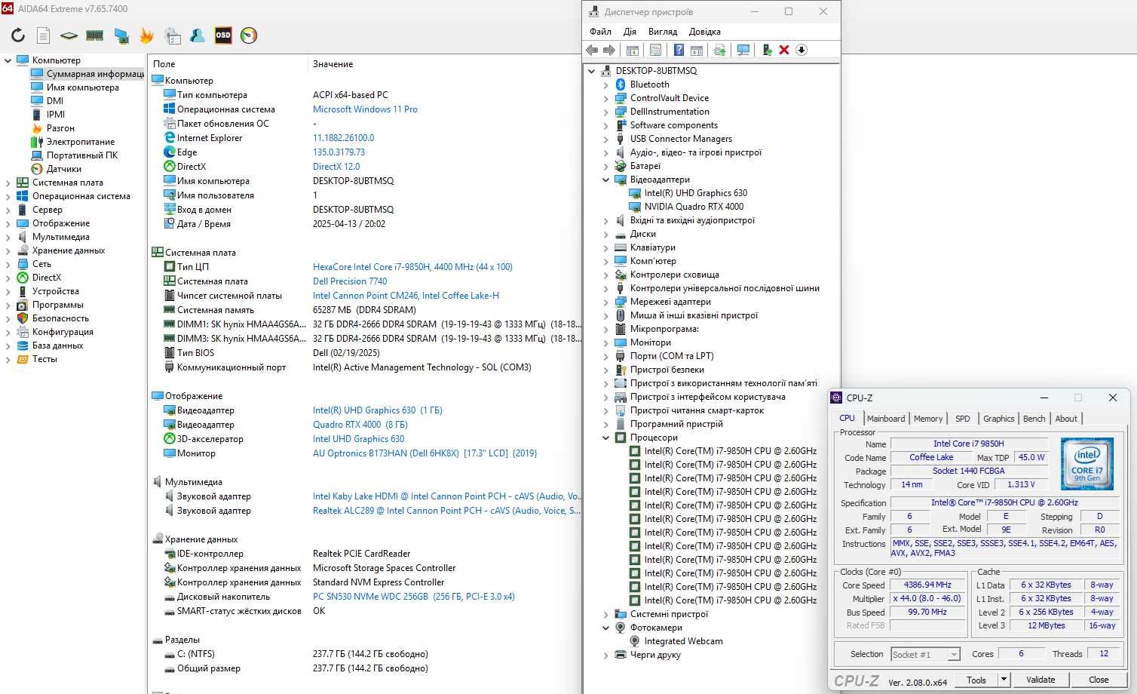Expand Хранение данных node in AIDA64 tree
This screenshot has width=1137, height=694.
8,250
